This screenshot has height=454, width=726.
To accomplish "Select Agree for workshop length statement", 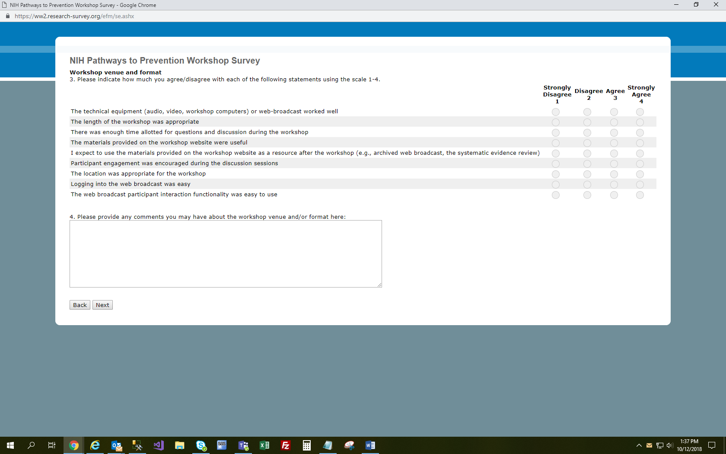I will coord(614,122).
